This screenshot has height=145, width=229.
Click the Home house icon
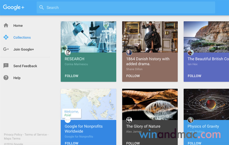pyautogui.click(x=6, y=26)
